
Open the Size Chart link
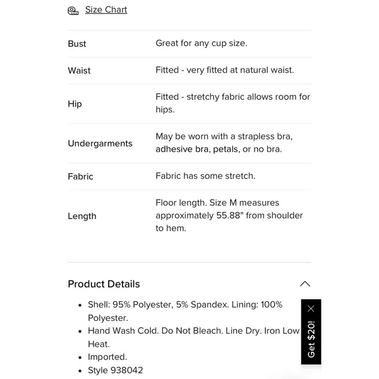click(x=106, y=9)
